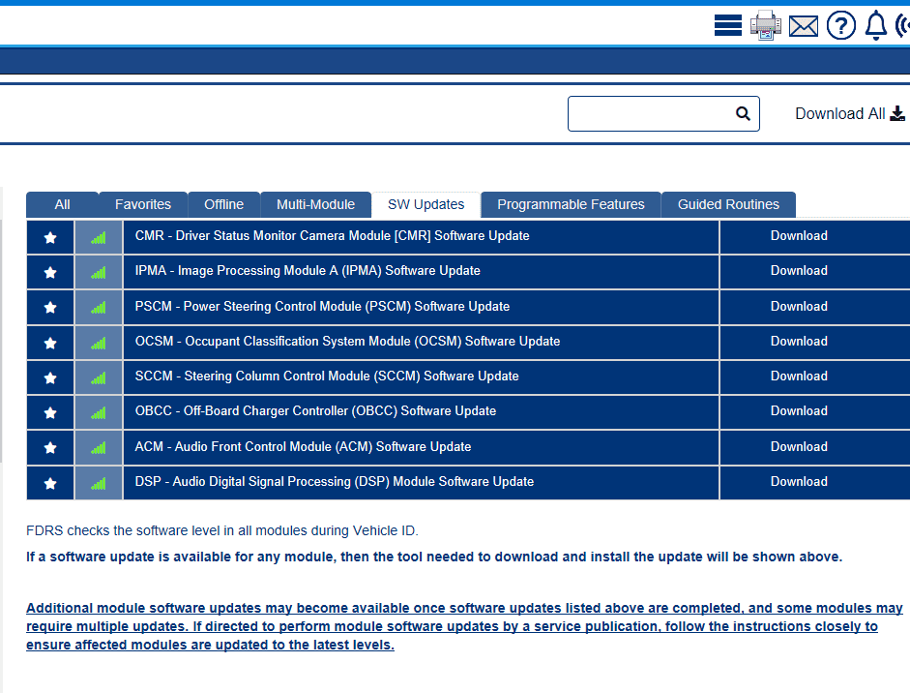Toggle favorite star for CMR software update
This screenshot has width=910, height=693.
(x=50, y=237)
